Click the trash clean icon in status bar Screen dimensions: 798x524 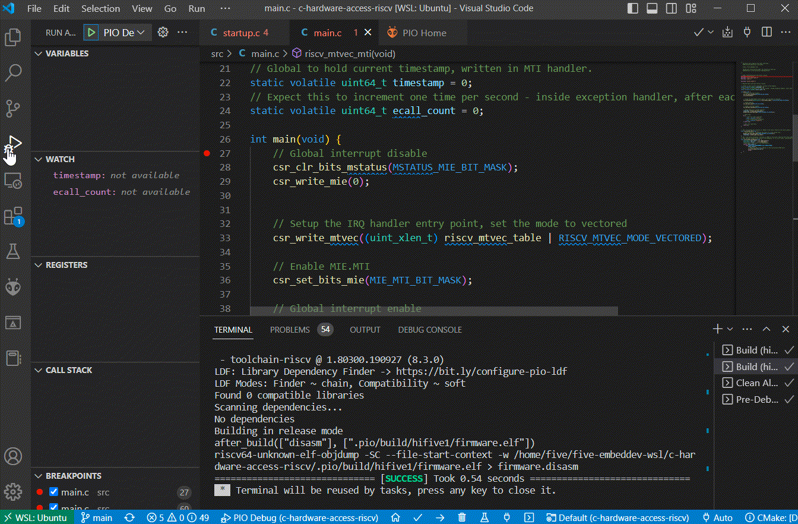(x=462, y=517)
